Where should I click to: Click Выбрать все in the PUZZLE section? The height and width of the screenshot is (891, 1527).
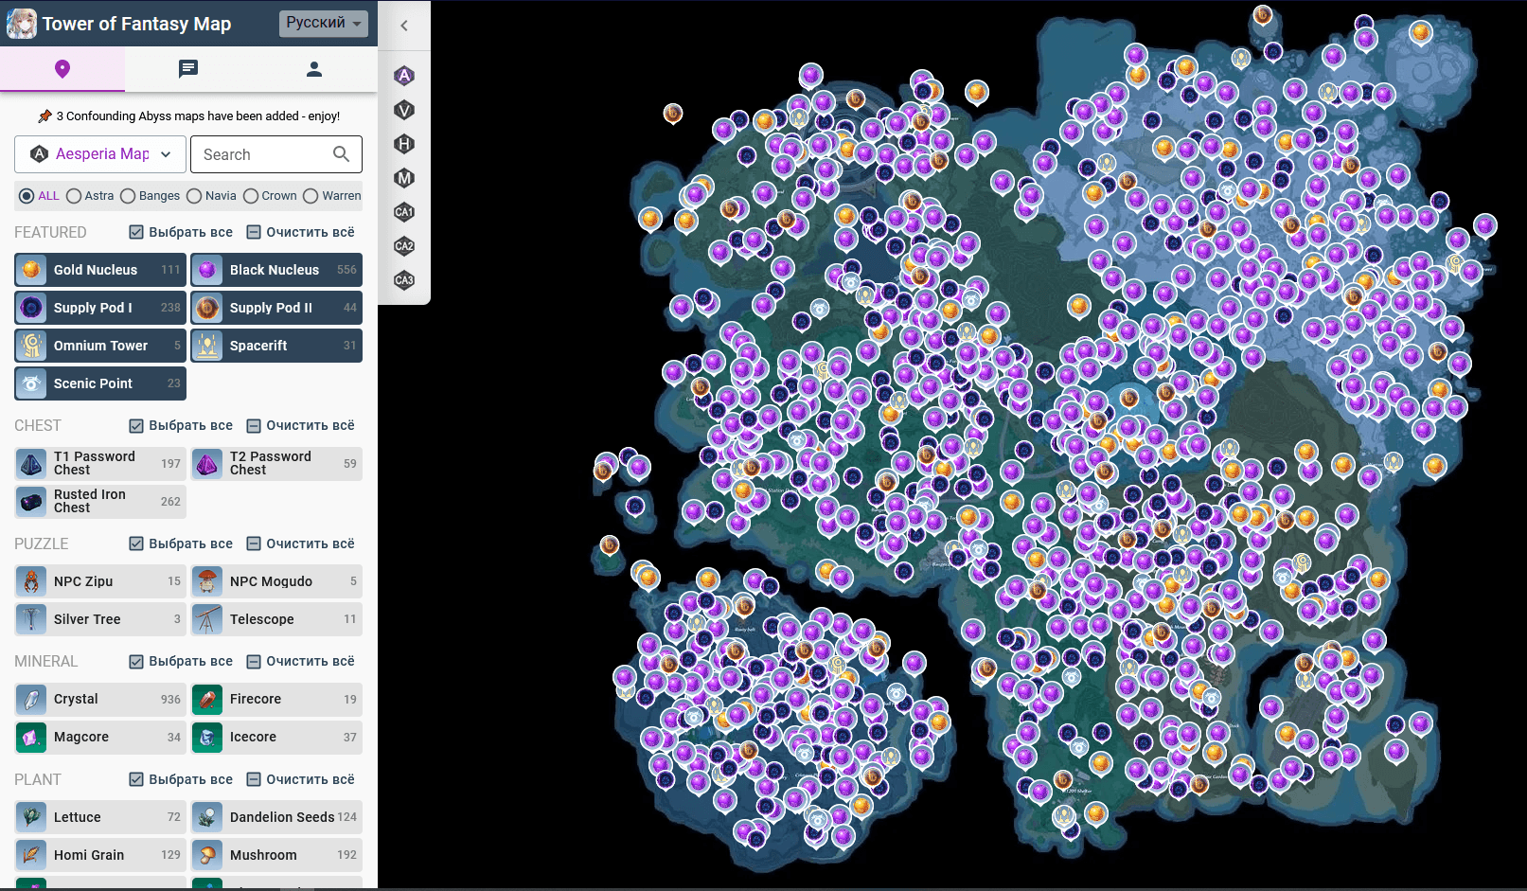tap(181, 544)
